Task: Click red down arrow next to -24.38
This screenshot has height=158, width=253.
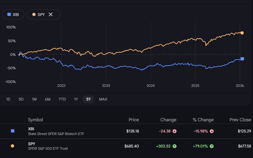Action: pyautogui.click(x=174, y=131)
